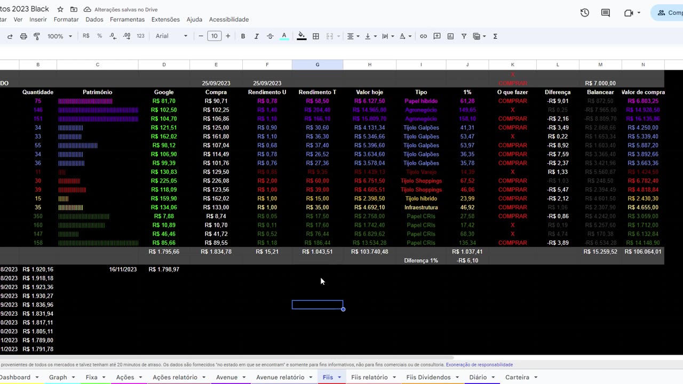Open the Dados menu
Screen dimensions: 683x384
(94, 19)
